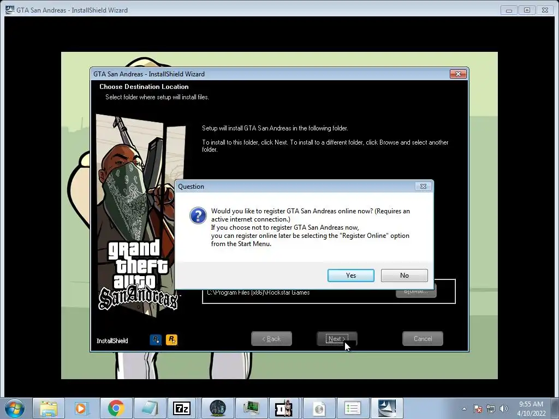559x419 pixels.
Task: Click the Back button in the wizard
Action: pyautogui.click(x=271, y=339)
